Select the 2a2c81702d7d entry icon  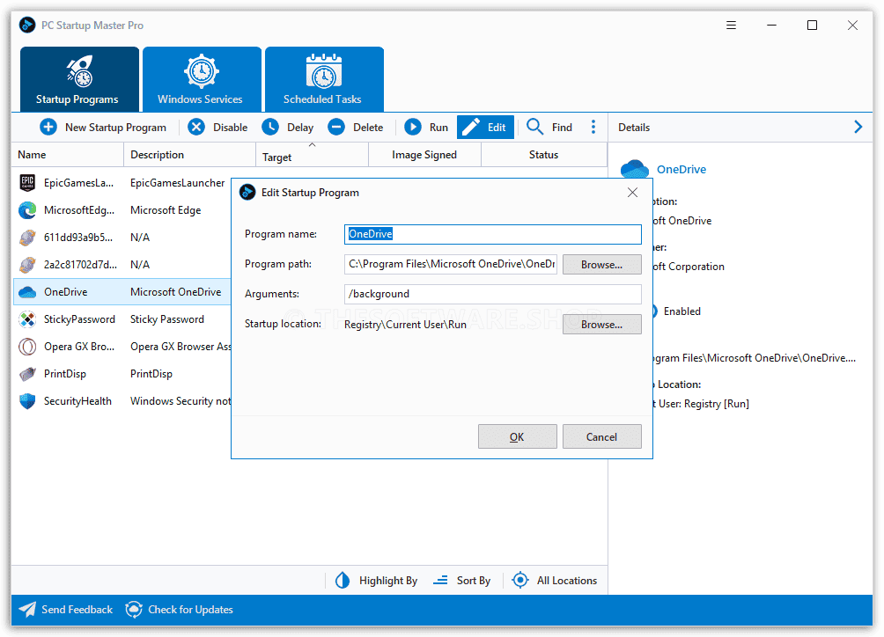pos(27,265)
